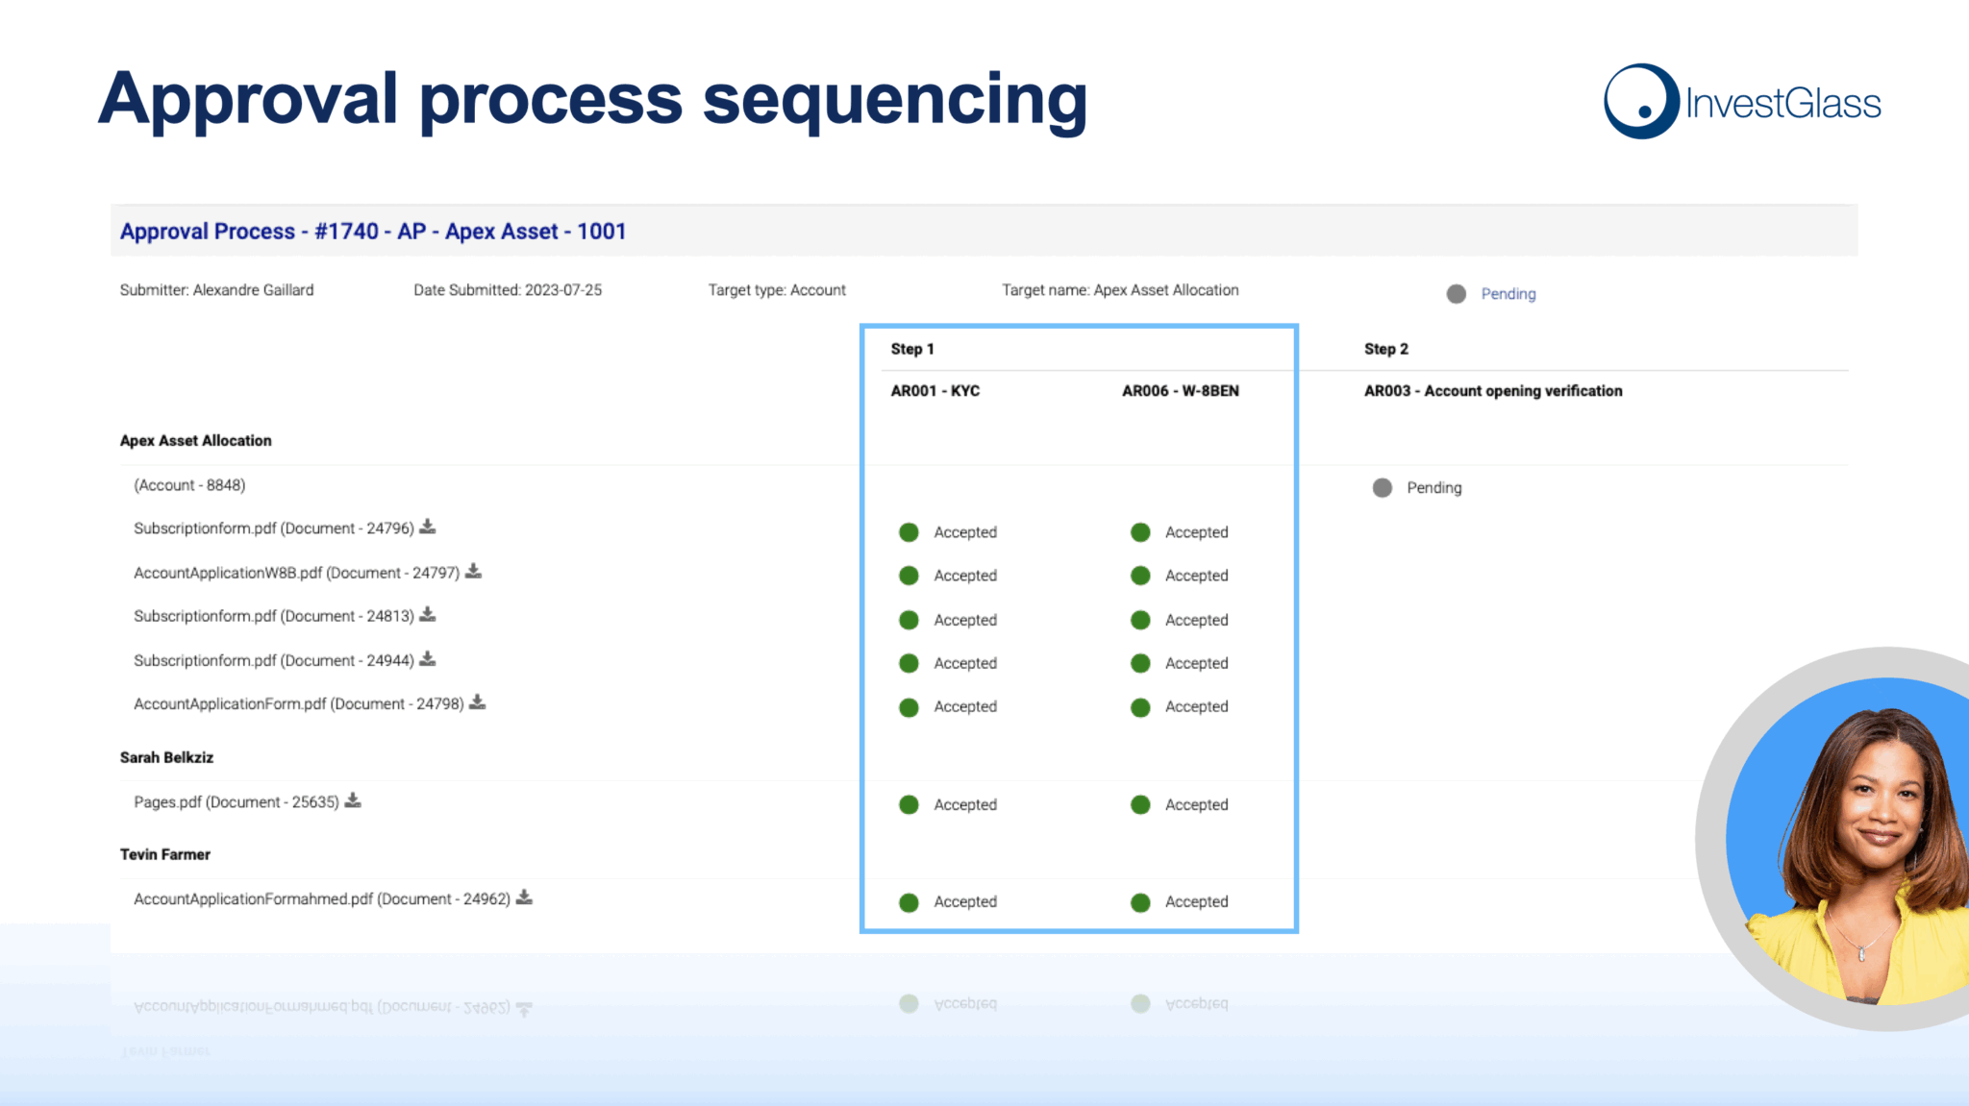Download AccountApplicationFormahmed.pdf Document 24962

524,897
